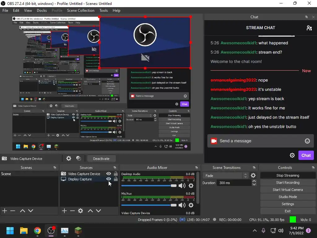Screen dimensions: 317x238
Task: Open filters icon in source toolbar
Action: [79, 158]
